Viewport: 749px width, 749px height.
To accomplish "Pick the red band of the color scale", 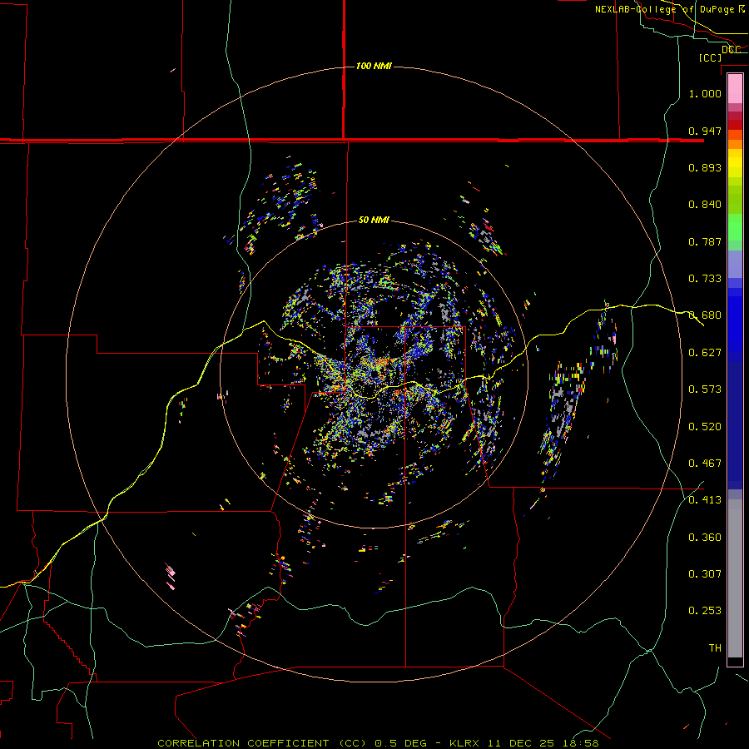I will point(735,124).
